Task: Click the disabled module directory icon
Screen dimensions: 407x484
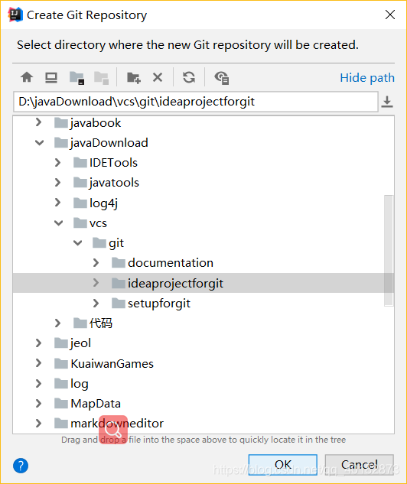Action: 101,78
